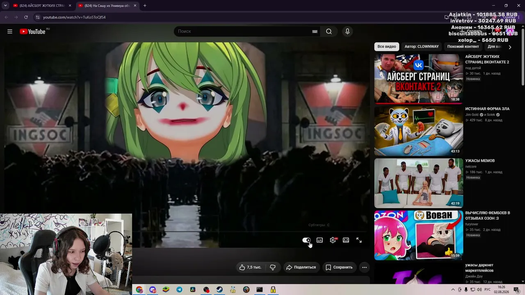525x295 pixels.
Task: Open the taskbar clock showing 16:26
Action: [x=502, y=290]
